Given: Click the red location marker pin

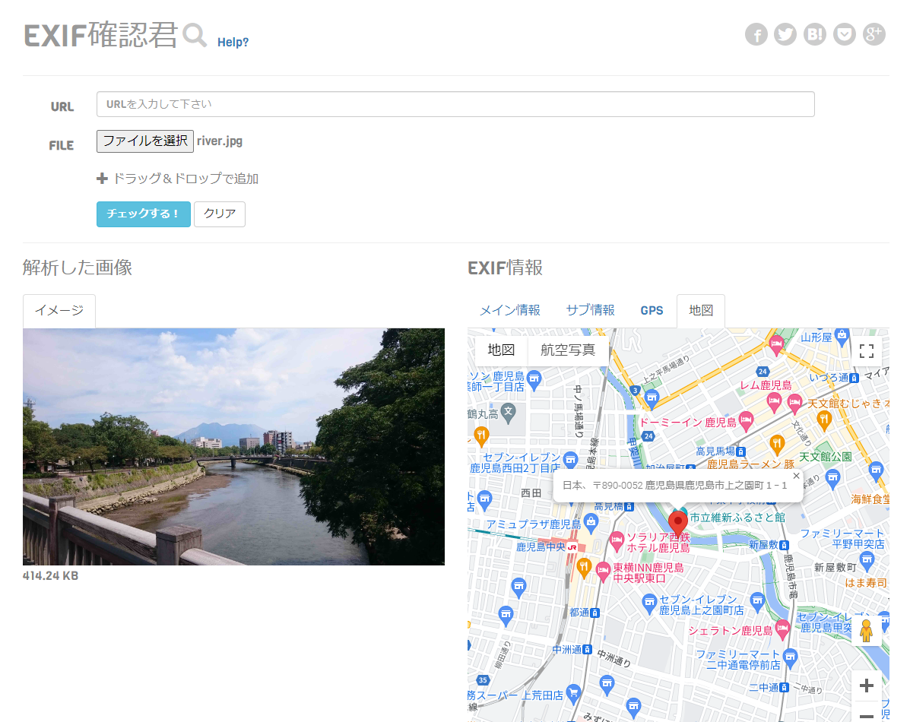Looking at the screenshot, I should coord(678,522).
